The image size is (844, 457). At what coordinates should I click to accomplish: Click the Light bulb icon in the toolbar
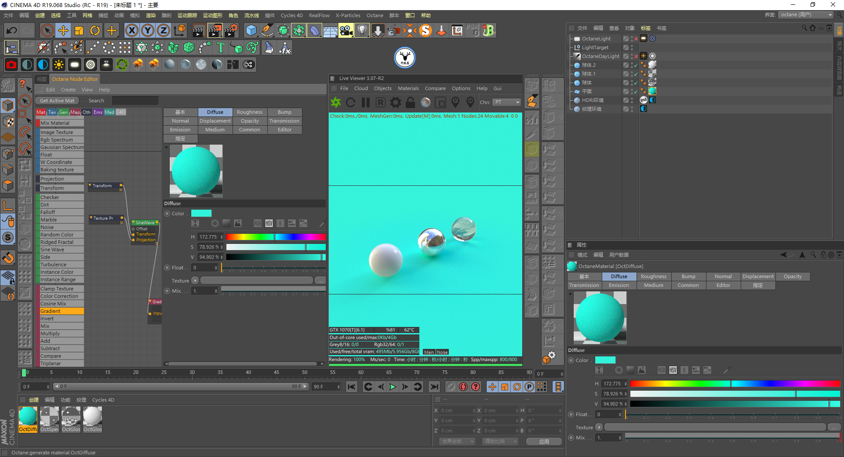[362, 30]
